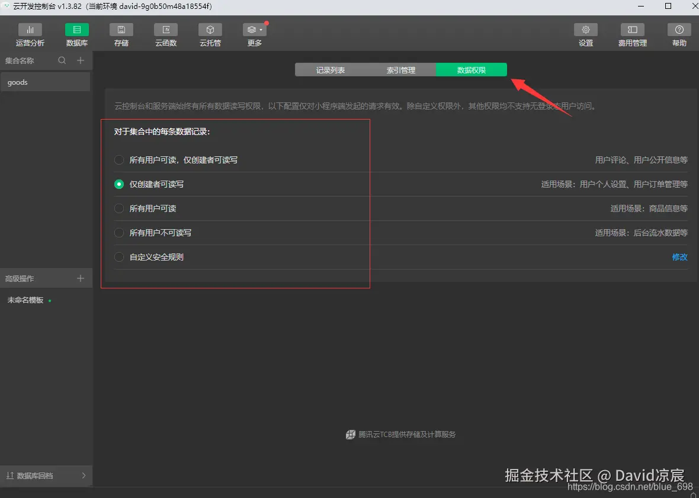Select the 数据库 icon in the toolbar

pyautogui.click(x=76, y=34)
